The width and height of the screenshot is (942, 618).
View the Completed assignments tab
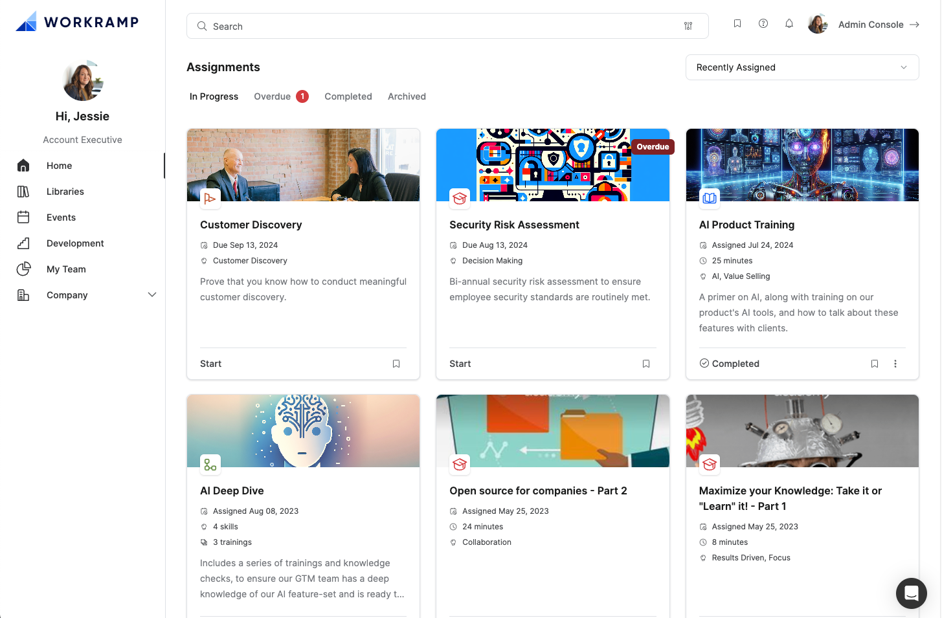pyautogui.click(x=348, y=96)
